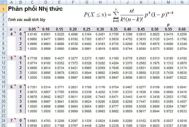Click the row 25 header
The height and width of the screenshot is (127, 189).
pyautogui.click(x=3, y=125)
